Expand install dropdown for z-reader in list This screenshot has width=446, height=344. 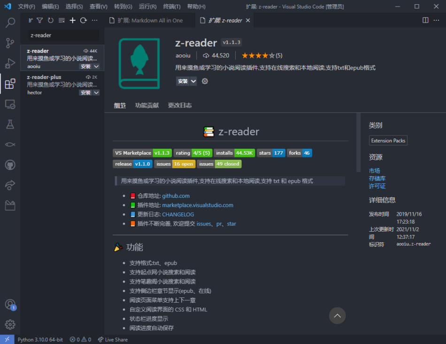pos(96,66)
